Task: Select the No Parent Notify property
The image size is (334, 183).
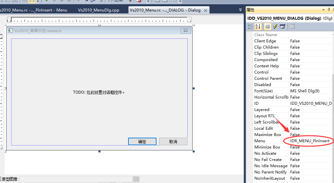Action: click(270, 172)
